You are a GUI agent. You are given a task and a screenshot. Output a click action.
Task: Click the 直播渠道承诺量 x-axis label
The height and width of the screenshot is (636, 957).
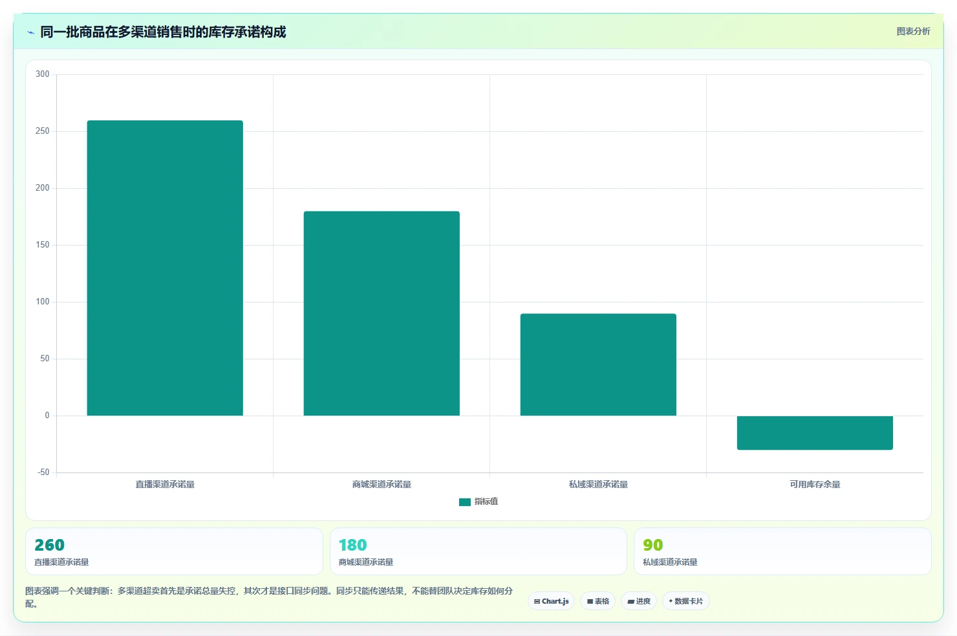click(x=165, y=484)
